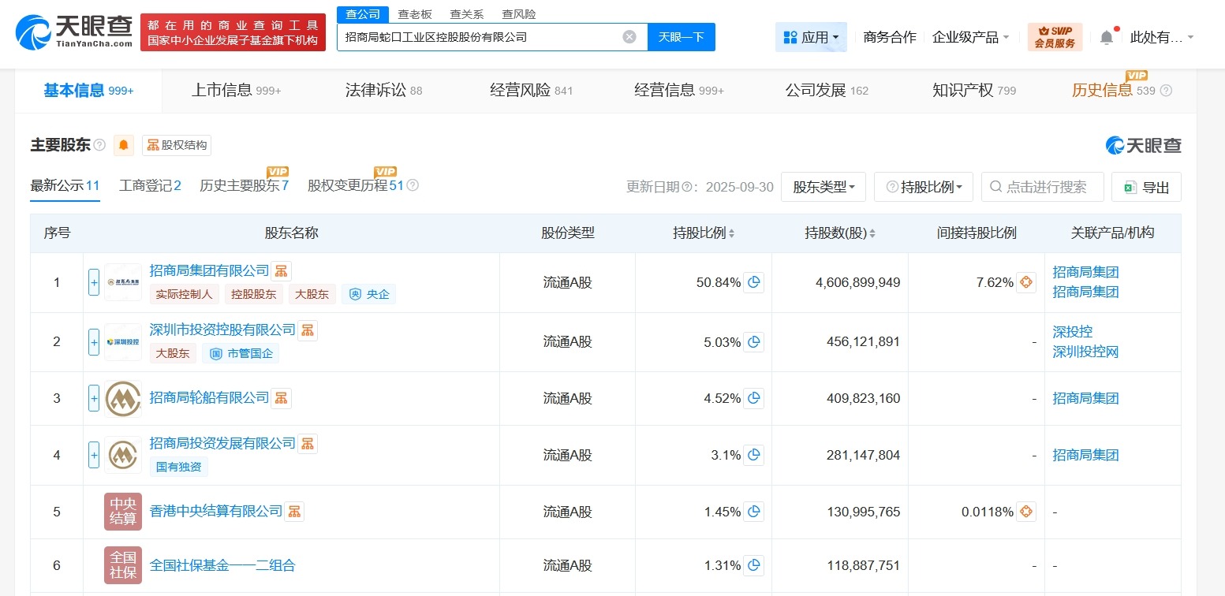Open the 股东类型 dropdown
The height and width of the screenshot is (596, 1225).
pos(824,187)
